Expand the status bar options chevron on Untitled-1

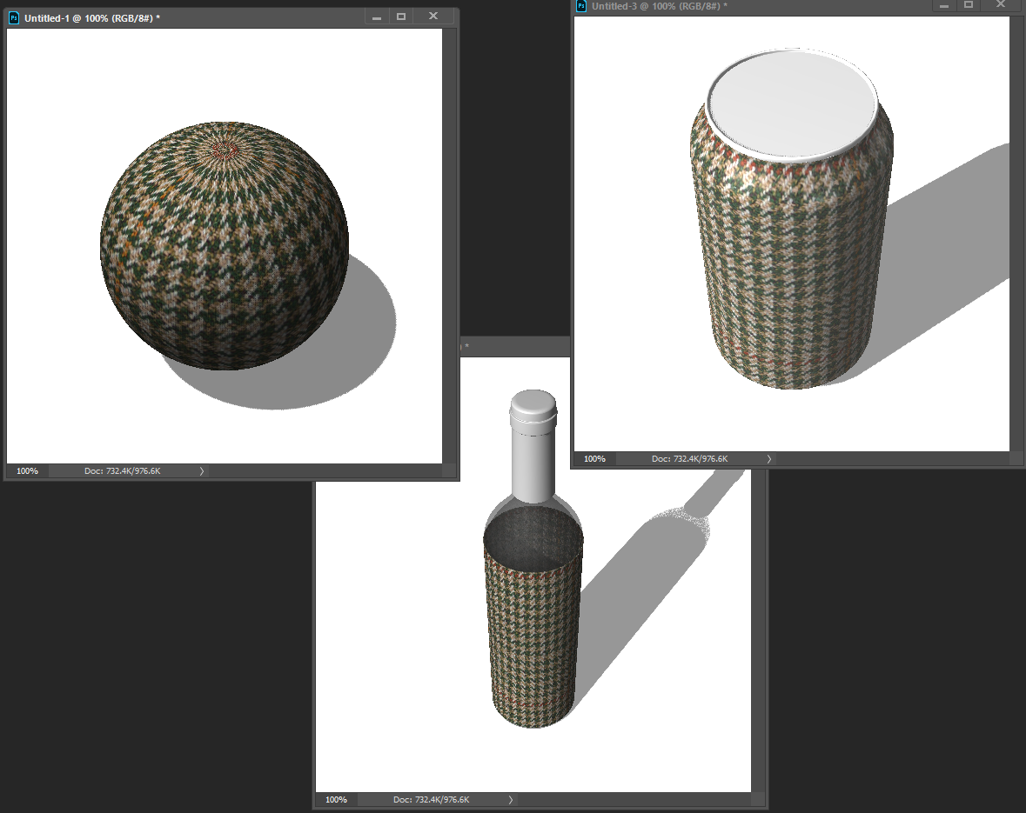coord(201,470)
